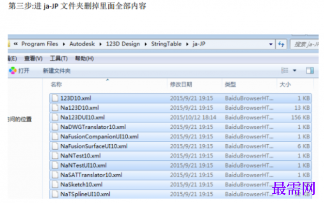Click the file icon of NaTSplineUI10.xml
324x203 pixels.
[x=55, y=194]
